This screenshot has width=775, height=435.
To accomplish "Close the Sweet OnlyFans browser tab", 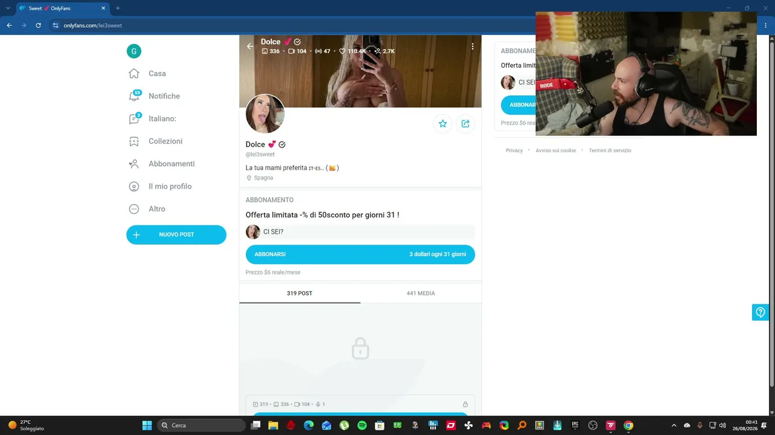I will pyautogui.click(x=104, y=8).
